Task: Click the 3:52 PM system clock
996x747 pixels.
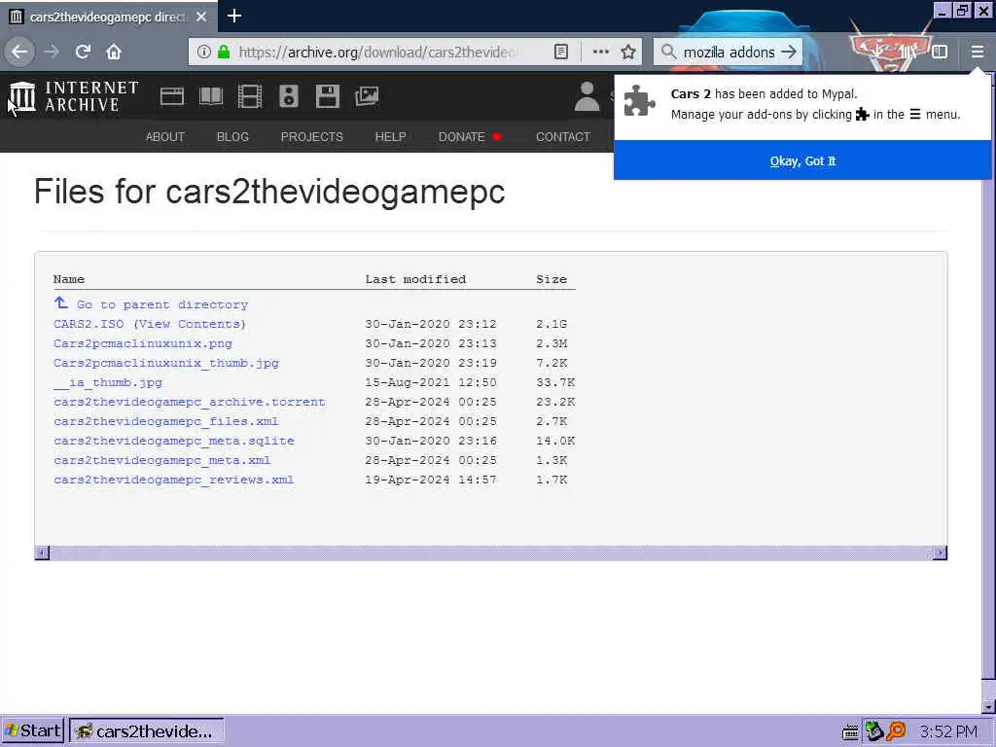Action: 948,731
